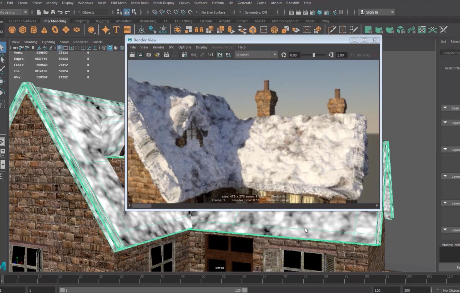Screen dimensions: 460x293
Task: Click the Sign In button
Action: (x=372, y=12)
